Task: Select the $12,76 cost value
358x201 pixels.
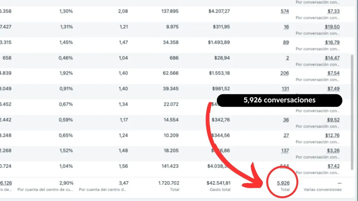Action: click(x=332, y=135)
